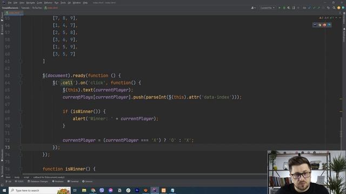The height and width of the screenshot is (194, 346).
Task: Open the Services tool window
Action: (88, 182)
